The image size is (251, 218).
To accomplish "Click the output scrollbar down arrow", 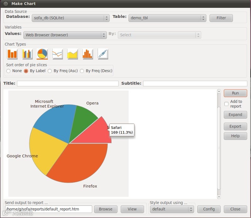I will (219, 197).
